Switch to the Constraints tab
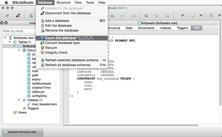The width and height of the screenshot is (222, 137). [x=146, y=28]
